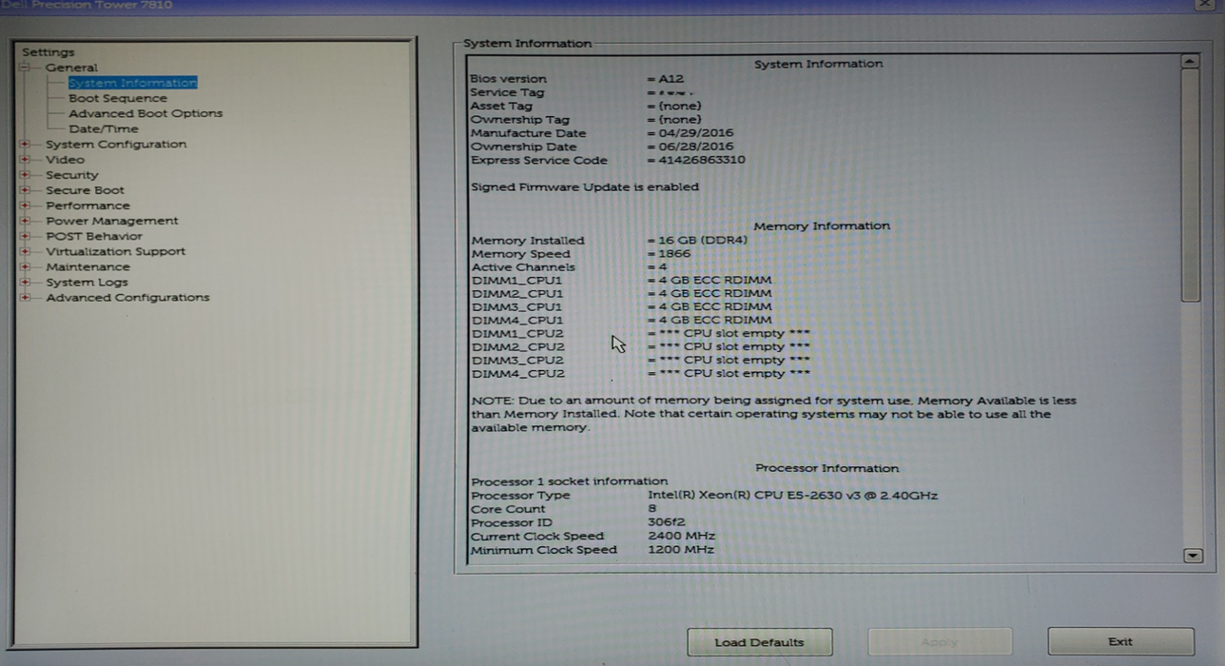The width and height of the screenshot is (1225, 666).
Task: Select the Virtualization Support label
Action: [x=115, y=251]
